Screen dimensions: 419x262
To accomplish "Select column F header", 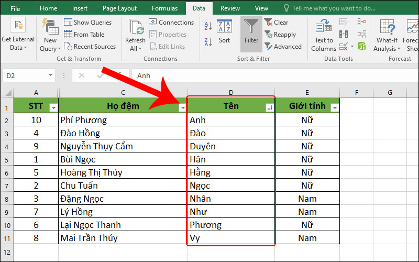I will (x=357, y=93).
